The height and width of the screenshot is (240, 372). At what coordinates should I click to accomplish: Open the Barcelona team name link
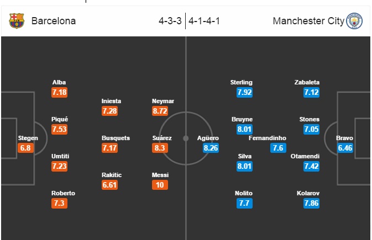tap(54, 21)
